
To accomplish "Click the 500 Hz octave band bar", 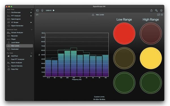I will [74, 64].
